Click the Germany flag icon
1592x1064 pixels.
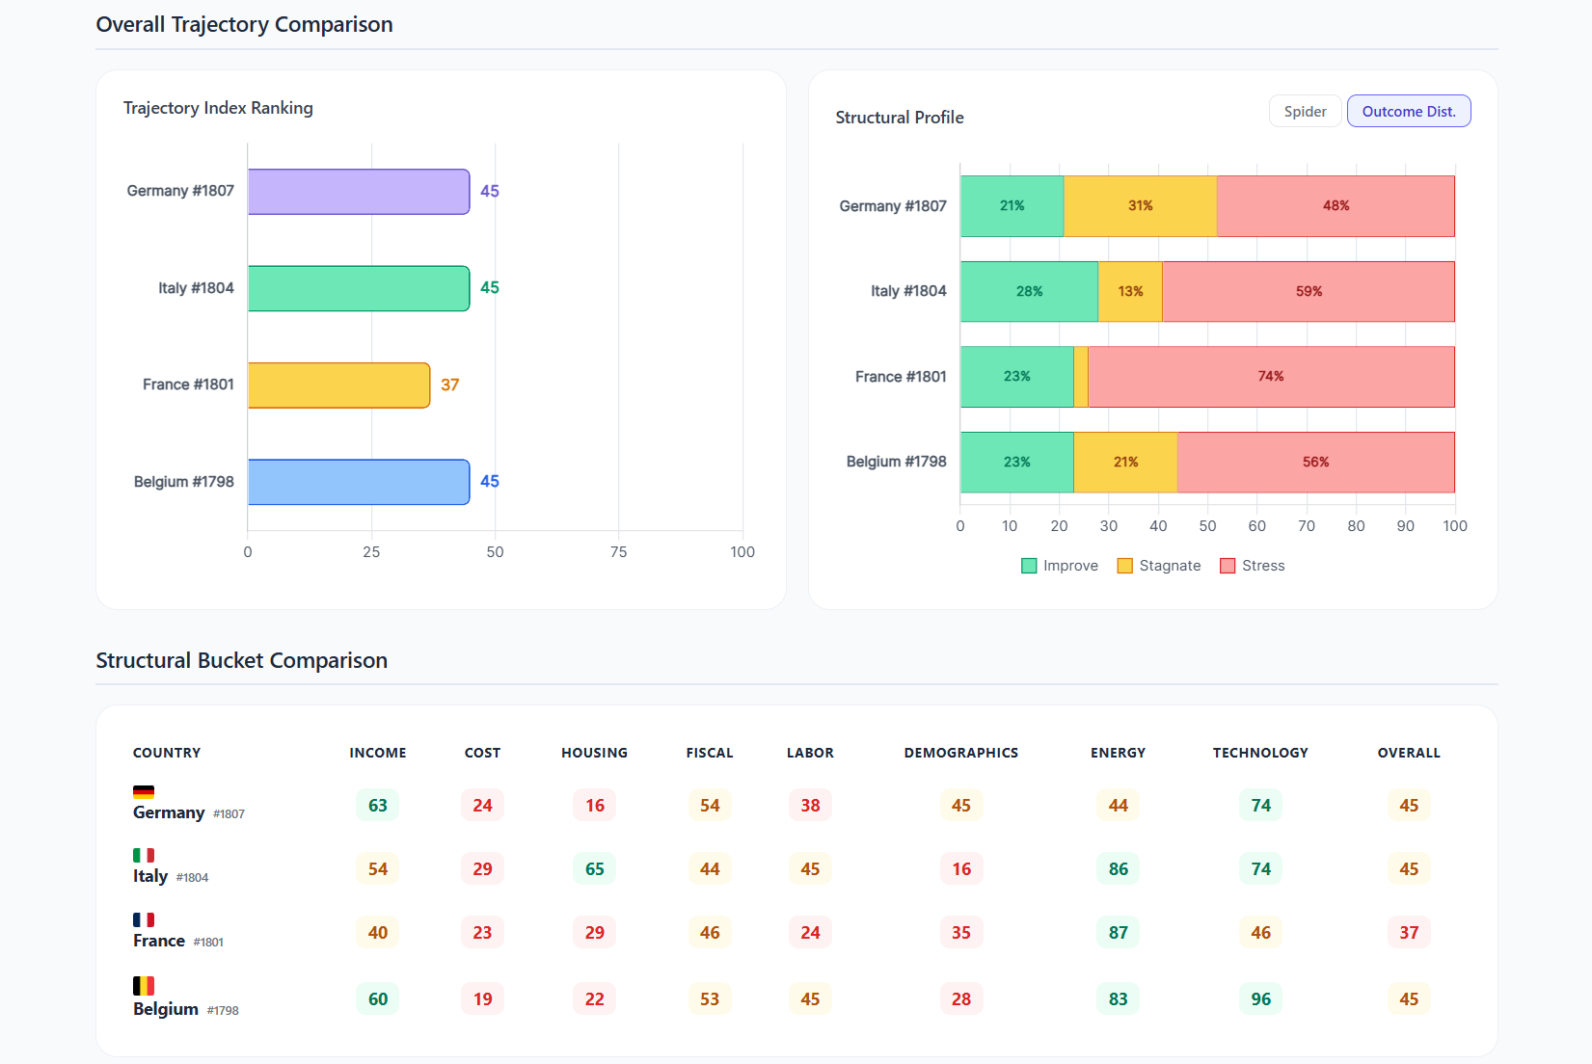click(x=144, y=792)
